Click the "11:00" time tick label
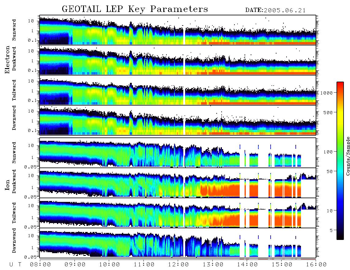 pos(144,265)
